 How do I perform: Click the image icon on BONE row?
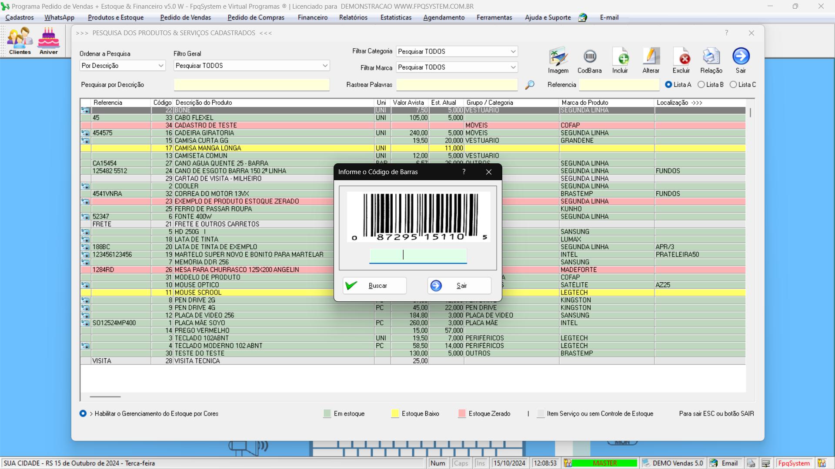(x=85, y=110)
